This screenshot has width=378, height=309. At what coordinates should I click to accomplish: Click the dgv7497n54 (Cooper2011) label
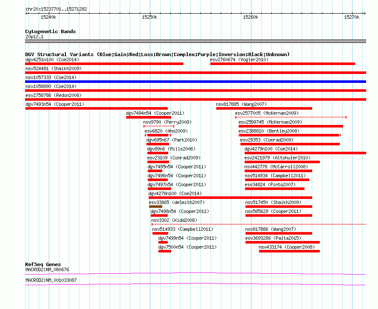click(177, 184)
